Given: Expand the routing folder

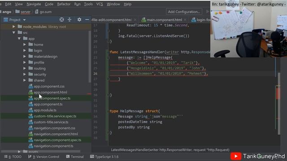Looking at the screenshot, I should point(25,68).
